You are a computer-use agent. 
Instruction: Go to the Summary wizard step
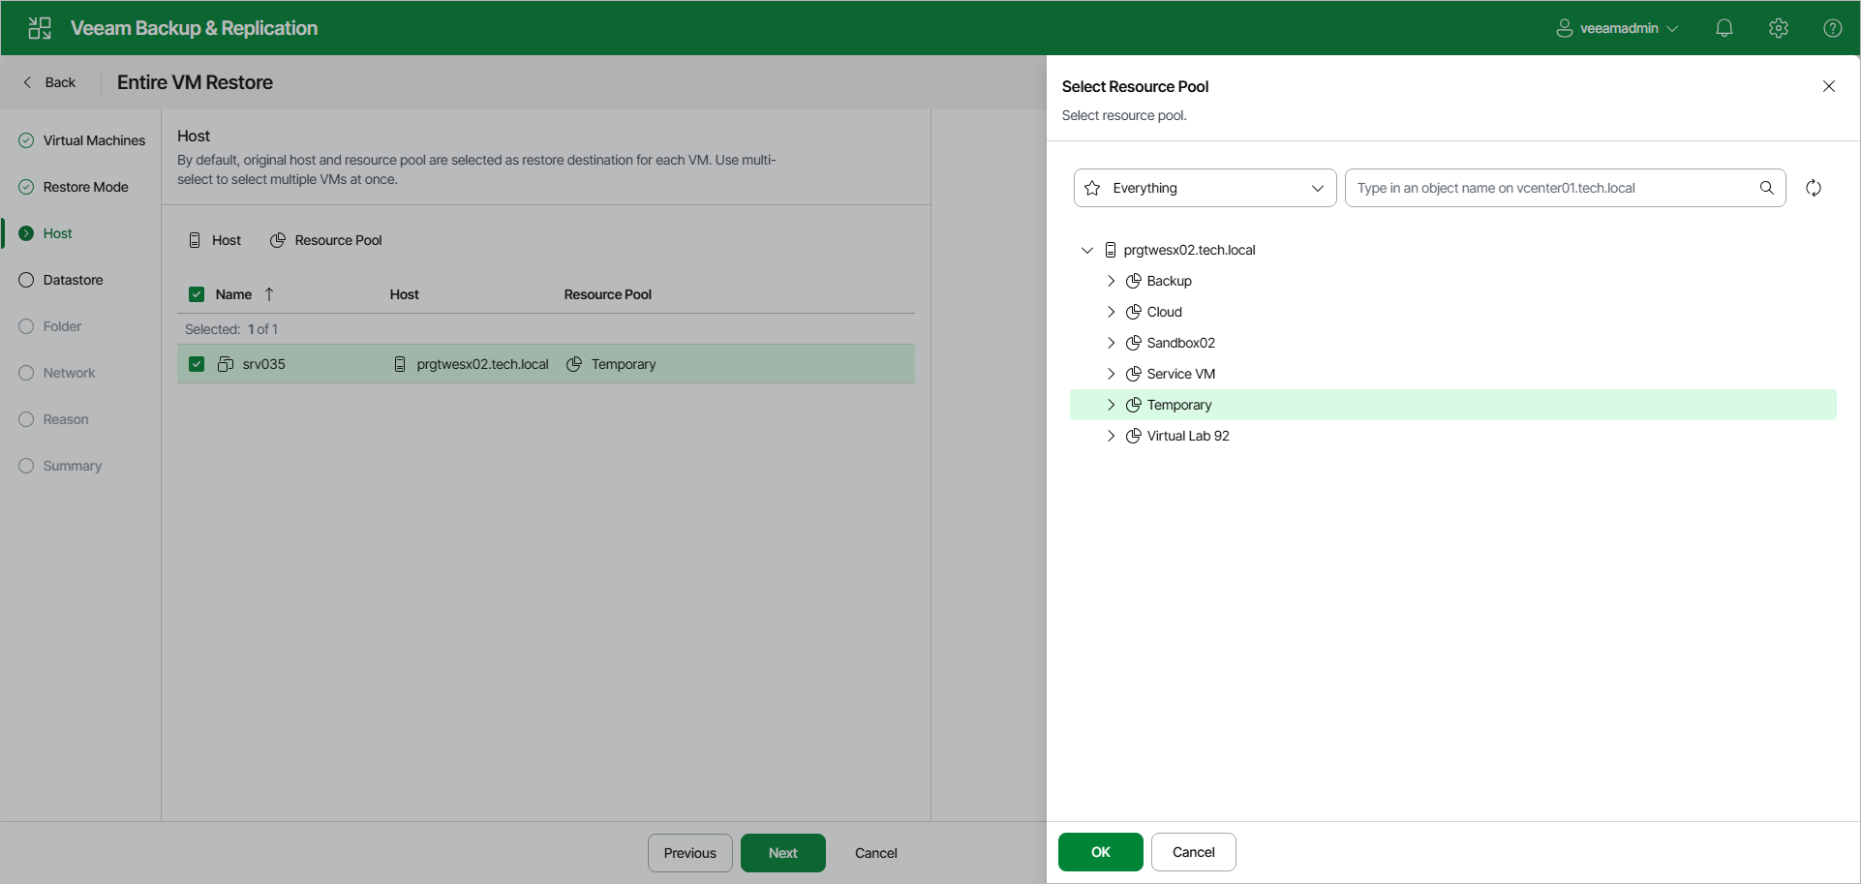coord(60,466)
